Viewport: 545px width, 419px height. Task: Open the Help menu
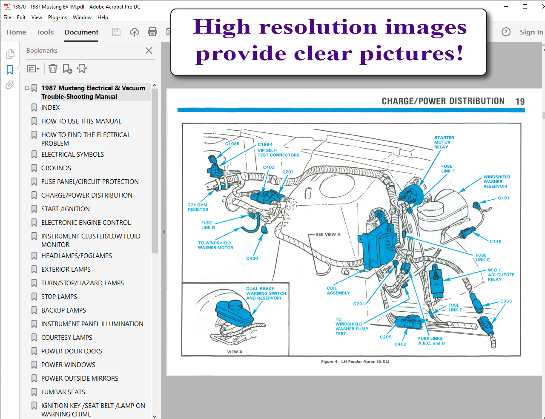(103, 17)
